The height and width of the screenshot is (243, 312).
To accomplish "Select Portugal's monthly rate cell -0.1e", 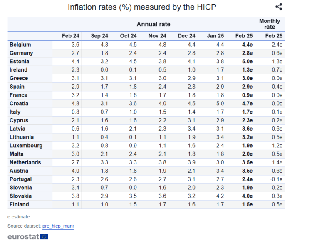I will (x=276, y=179).
